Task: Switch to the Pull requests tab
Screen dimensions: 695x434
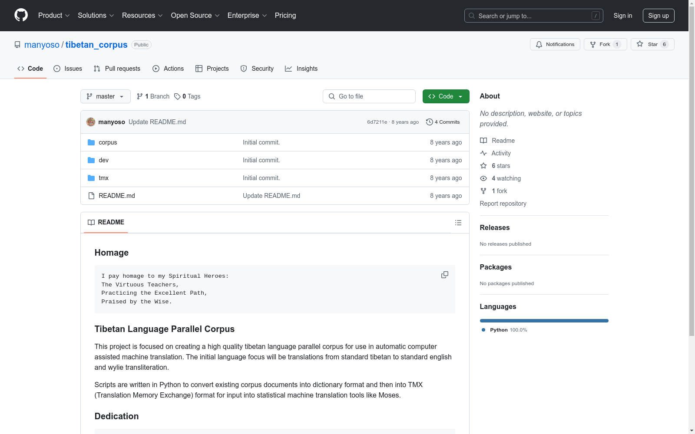Action: 117,69
